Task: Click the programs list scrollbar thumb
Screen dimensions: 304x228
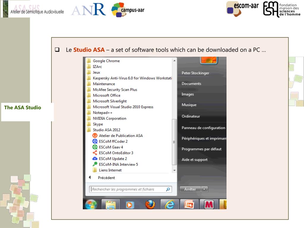Action: [x=174, y=142]
